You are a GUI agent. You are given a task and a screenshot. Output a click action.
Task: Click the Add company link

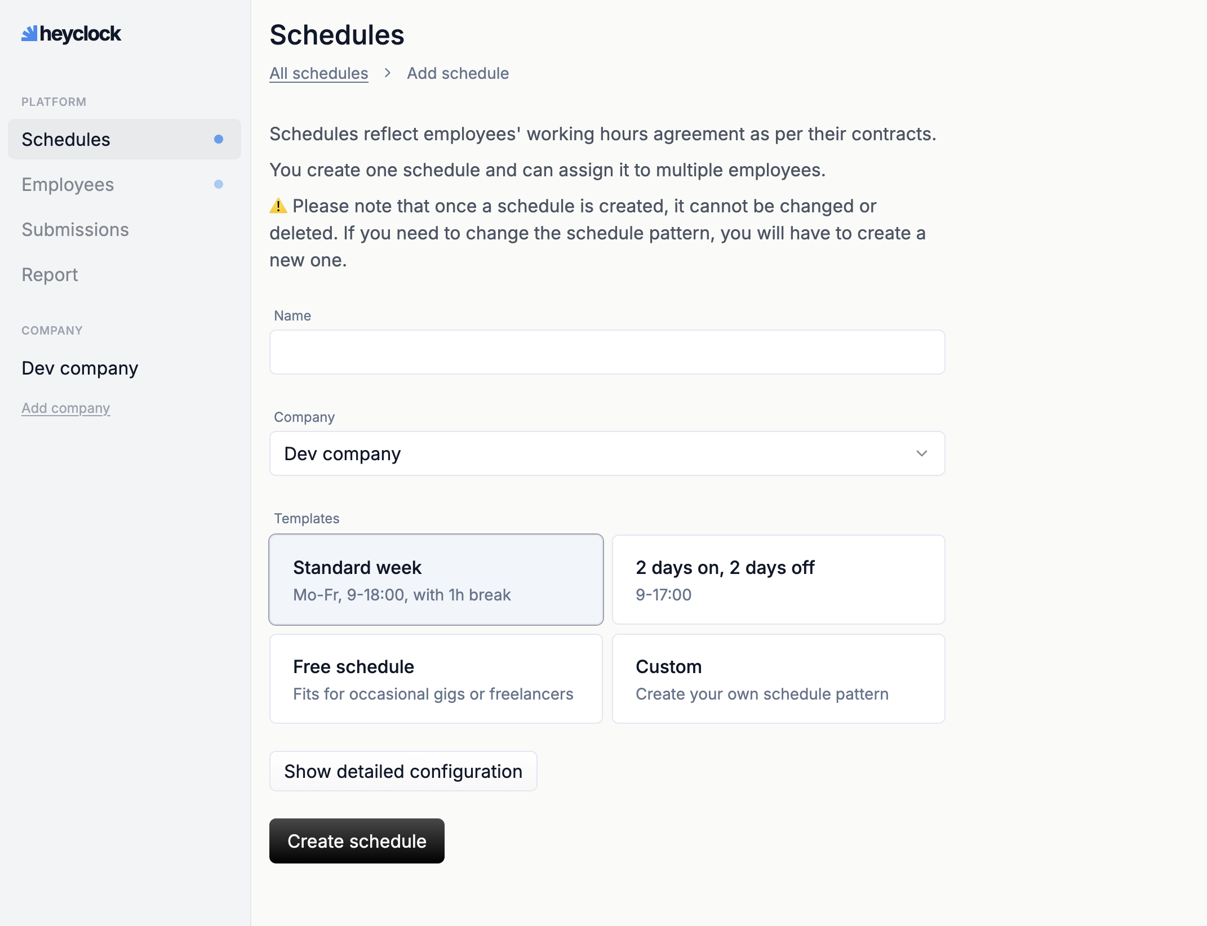coord(65,408)
